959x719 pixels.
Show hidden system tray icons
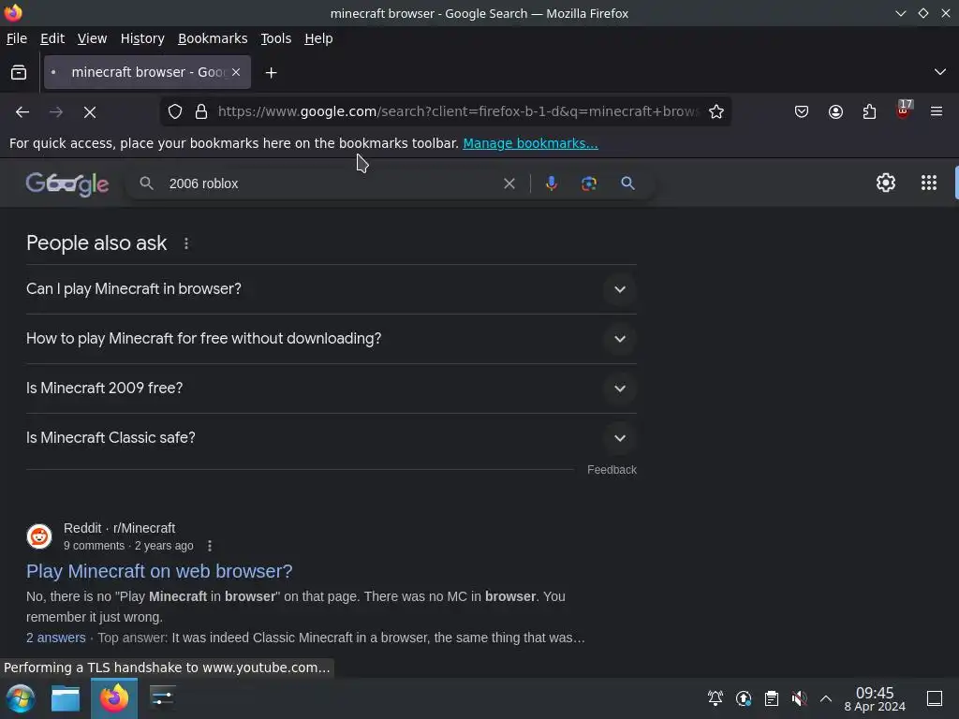[826, 698]
